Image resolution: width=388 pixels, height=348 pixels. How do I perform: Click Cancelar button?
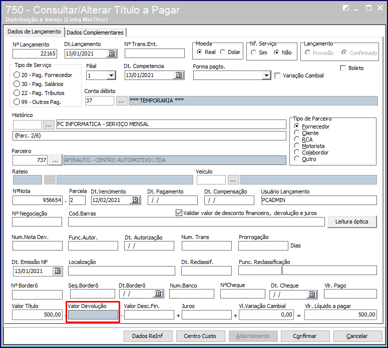click(x=357, y=336)
